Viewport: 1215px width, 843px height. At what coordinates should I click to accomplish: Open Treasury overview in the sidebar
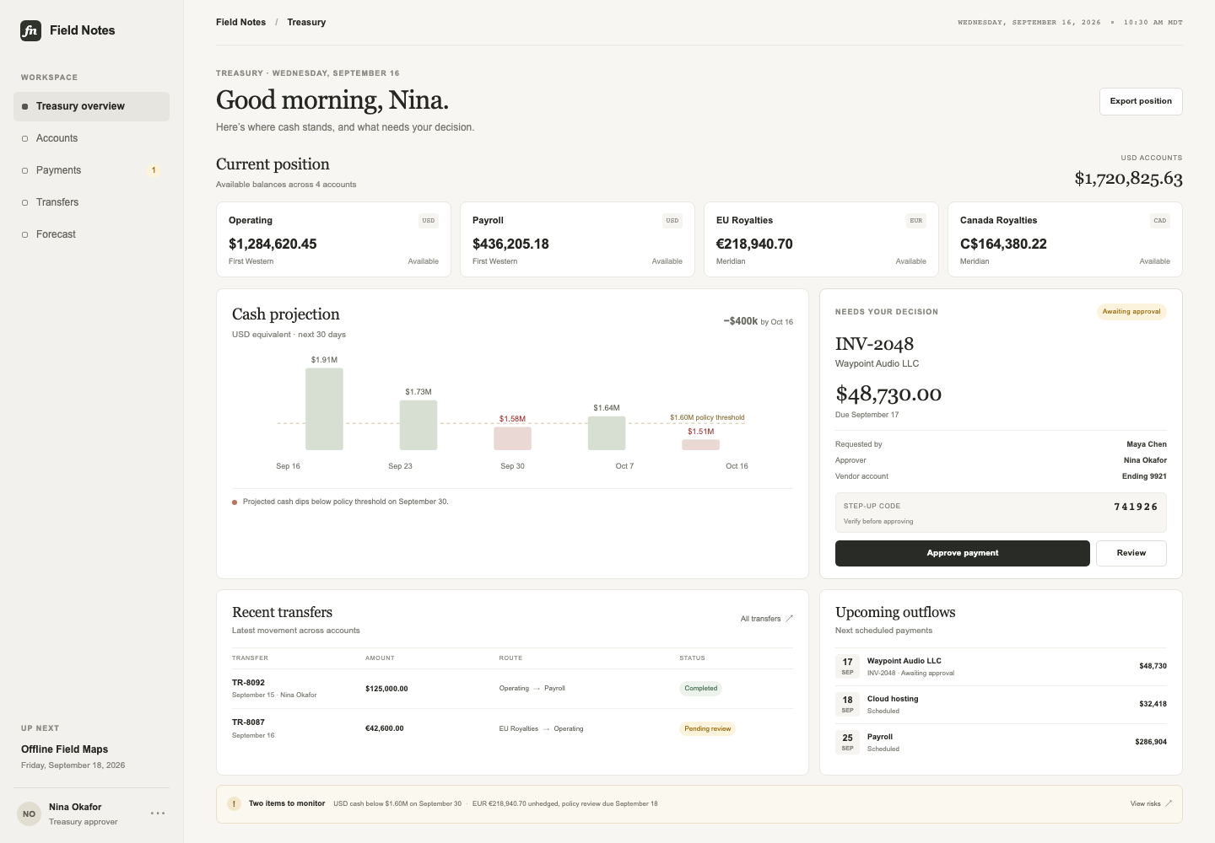(x=91, y=106)
